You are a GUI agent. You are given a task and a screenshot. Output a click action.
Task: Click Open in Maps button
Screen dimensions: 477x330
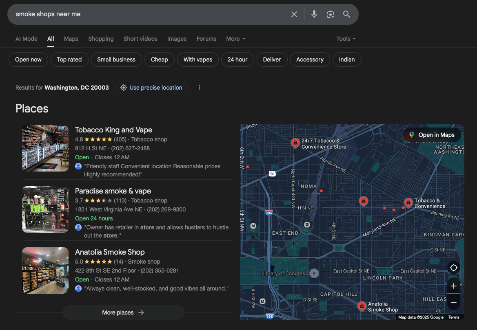click(x=432, y=135)
